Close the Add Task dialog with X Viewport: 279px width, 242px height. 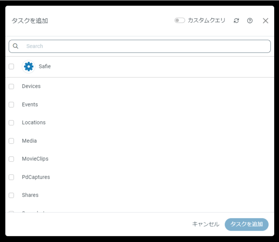(266, 21)
